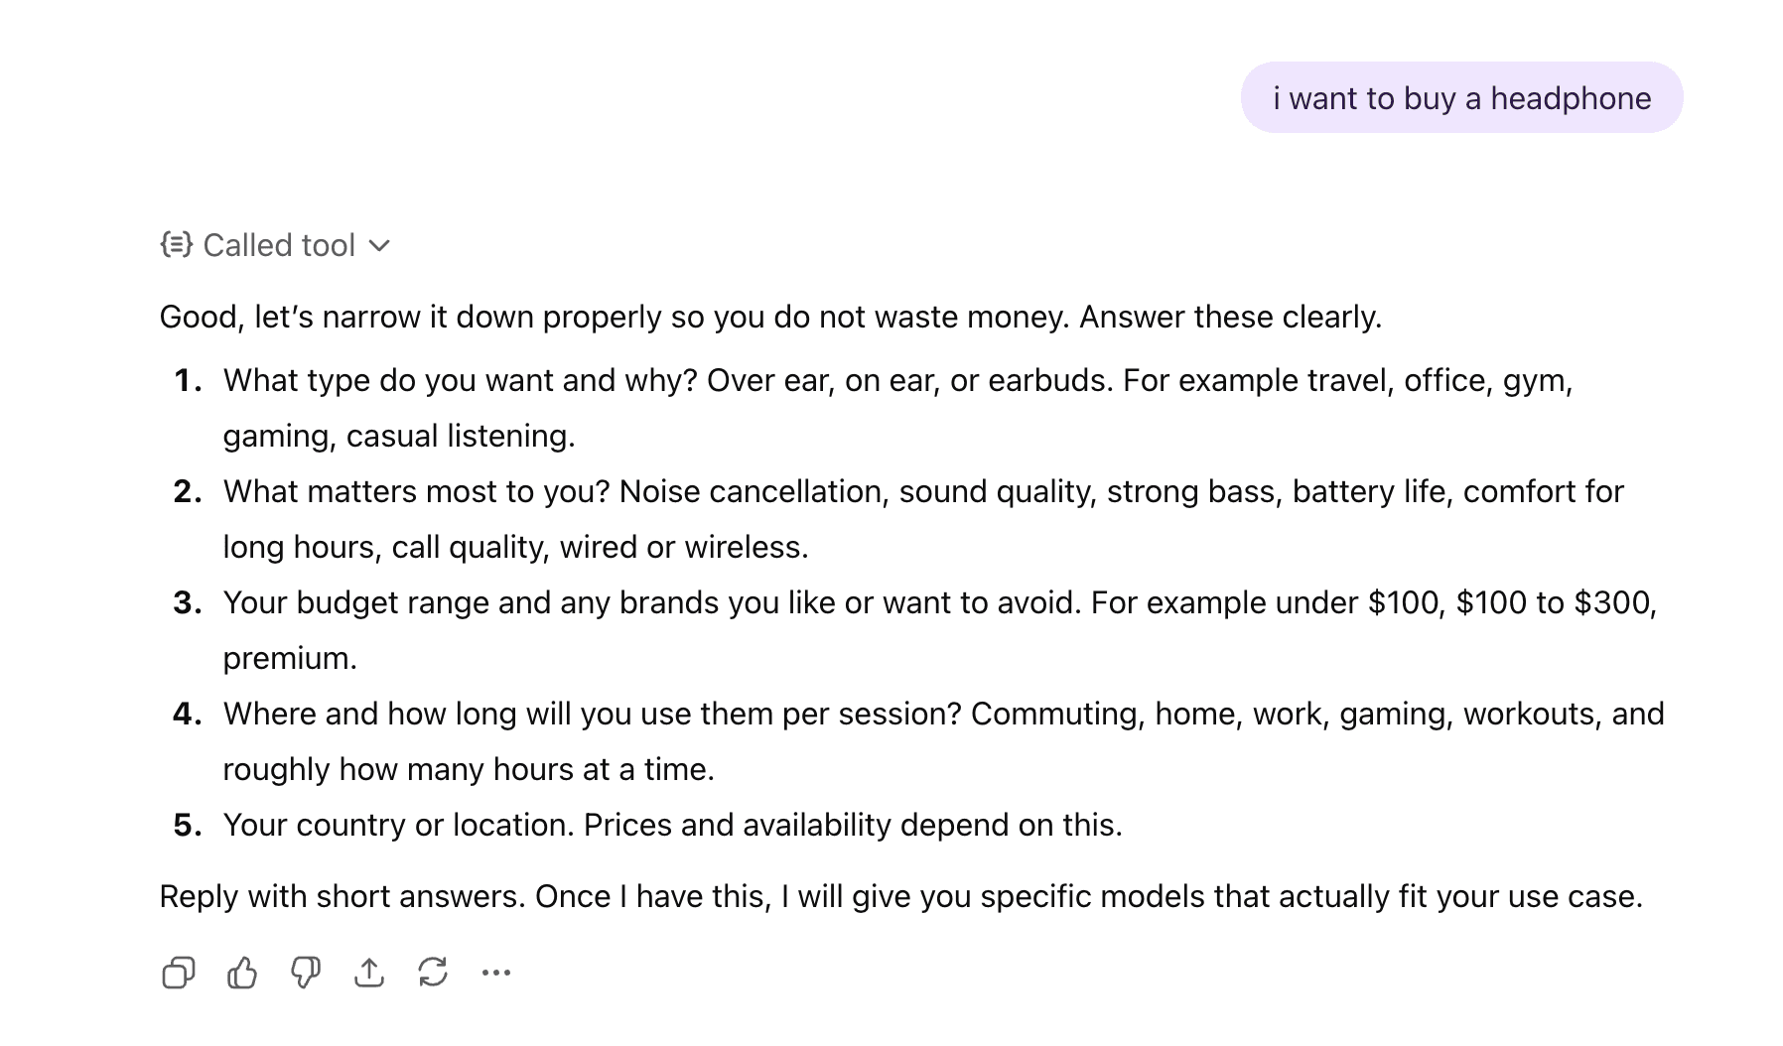1783x1046 pixels.
Task: Copy the assistant's response
Action: (x=179, y=973)
